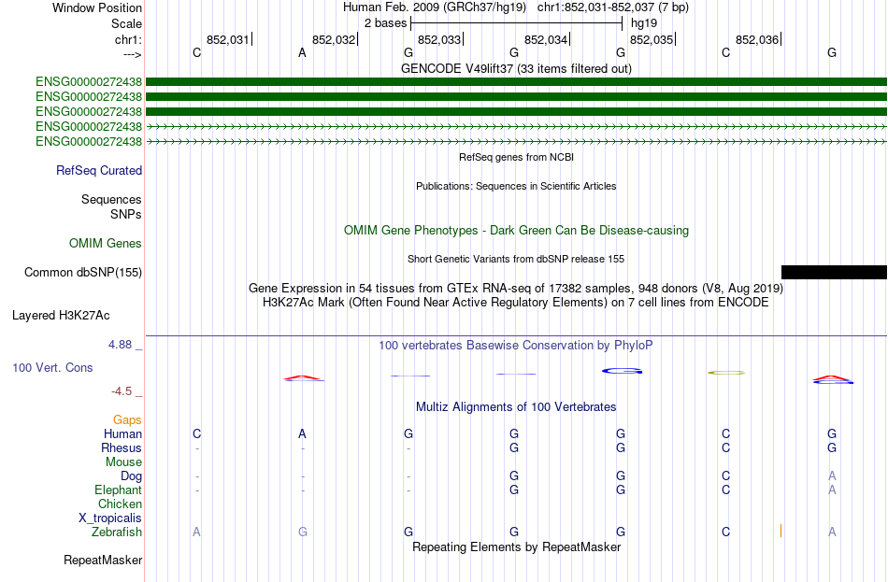Viewport: 888px width, 582px height.
Task: Open 'Multiz Alignments of 100 Vertebrates' title
Action: point(516,407)
